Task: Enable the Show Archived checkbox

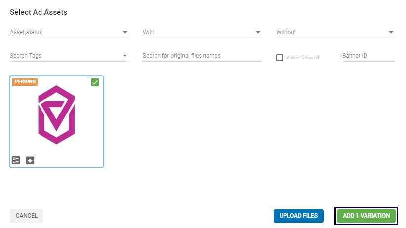Action: pyautogui.click(x=280, y=58)
